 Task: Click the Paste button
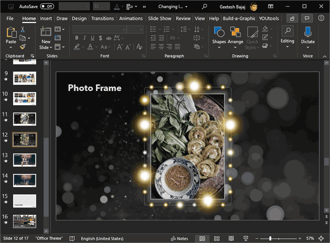(11, 33)
